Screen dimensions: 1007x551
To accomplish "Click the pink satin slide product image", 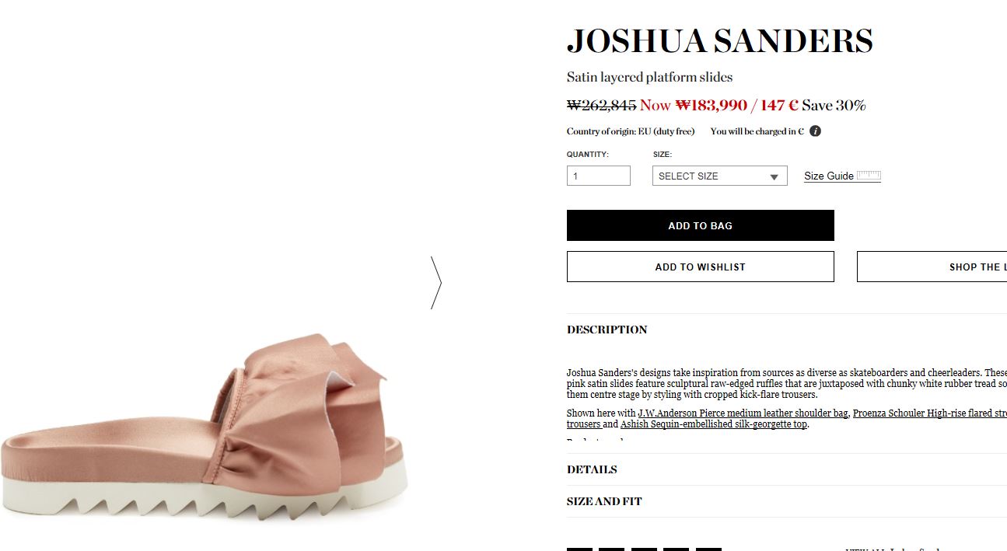I will click(x=205, y=434).
